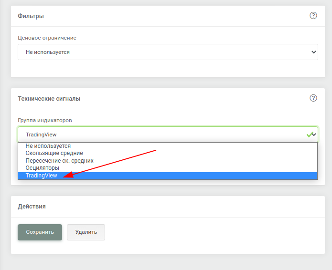This screenshot has height=270, width=332.
Task: Click the Удалить button
Action: tap(86, 232)
